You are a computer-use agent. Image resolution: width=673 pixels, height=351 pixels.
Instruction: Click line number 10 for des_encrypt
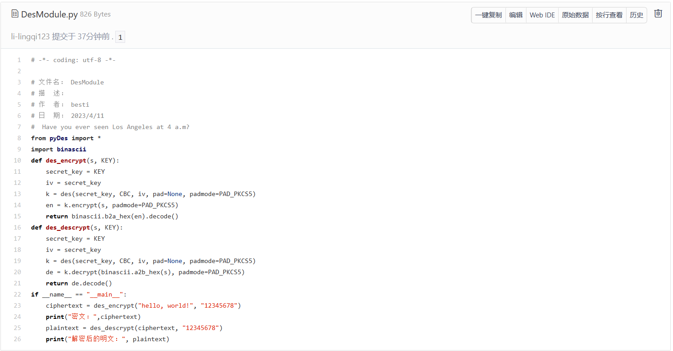(17, 160)
